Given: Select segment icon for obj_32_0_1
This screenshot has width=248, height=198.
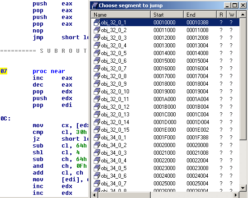Looking at the screenshot, I should pos(97,23).
